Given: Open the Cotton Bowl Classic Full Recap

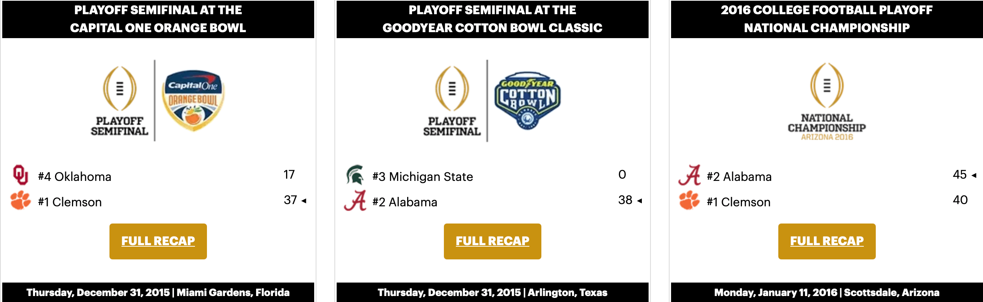Looking at the screenshot, I should [x=492, y=241].
